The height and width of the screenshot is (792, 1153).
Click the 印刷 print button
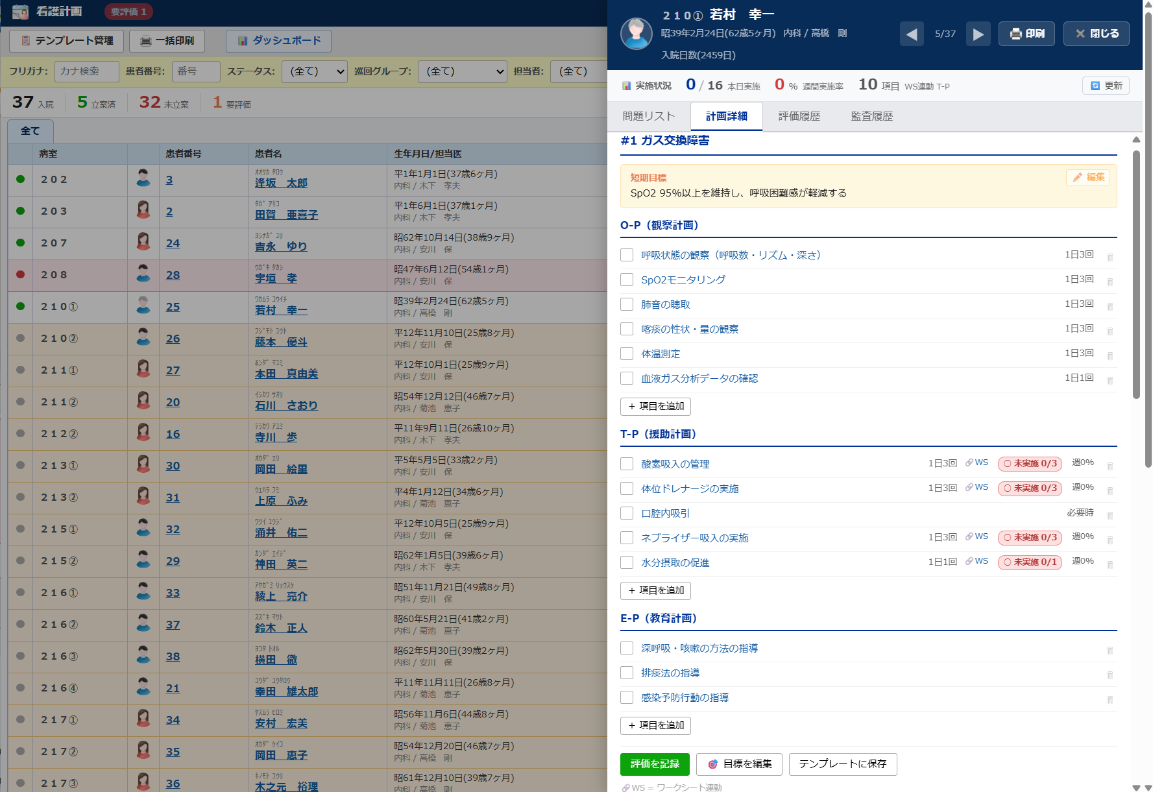(1026, 34)
